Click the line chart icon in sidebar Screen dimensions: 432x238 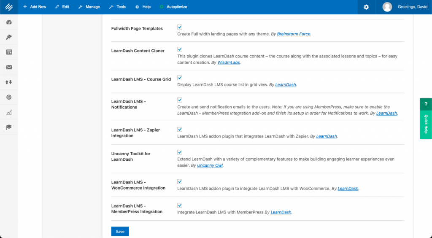(x=9, y=112)
